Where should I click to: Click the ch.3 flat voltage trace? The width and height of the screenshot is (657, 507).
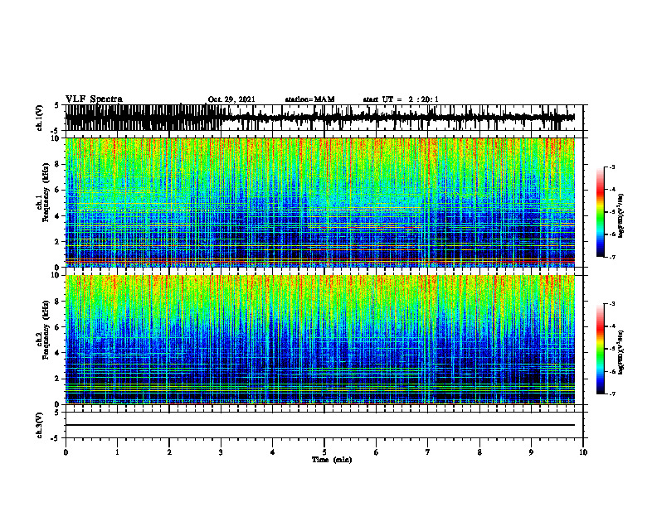[x=319, y=425]
